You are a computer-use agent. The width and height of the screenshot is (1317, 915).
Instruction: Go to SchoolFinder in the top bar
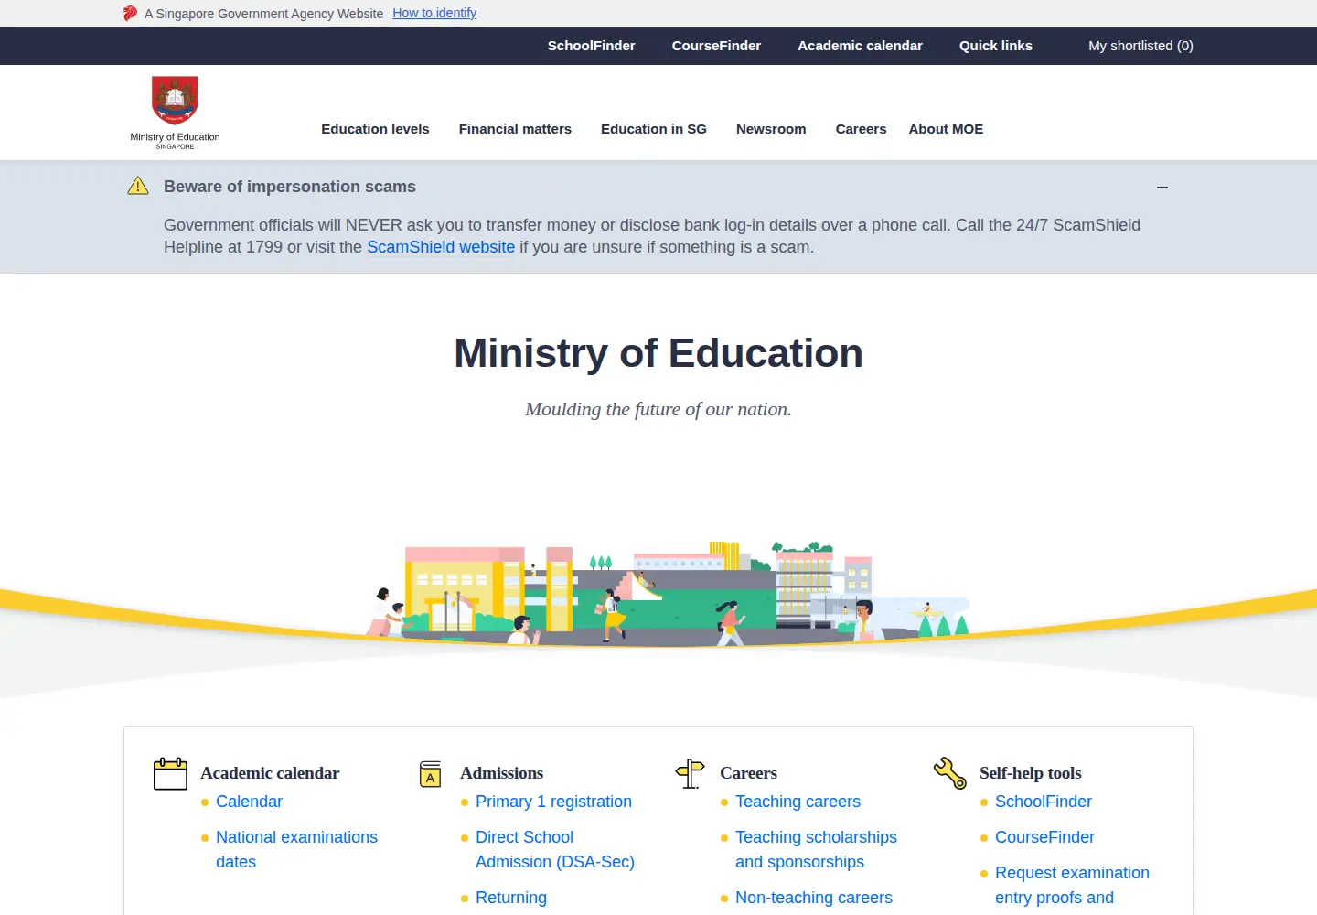pos(591,46)
